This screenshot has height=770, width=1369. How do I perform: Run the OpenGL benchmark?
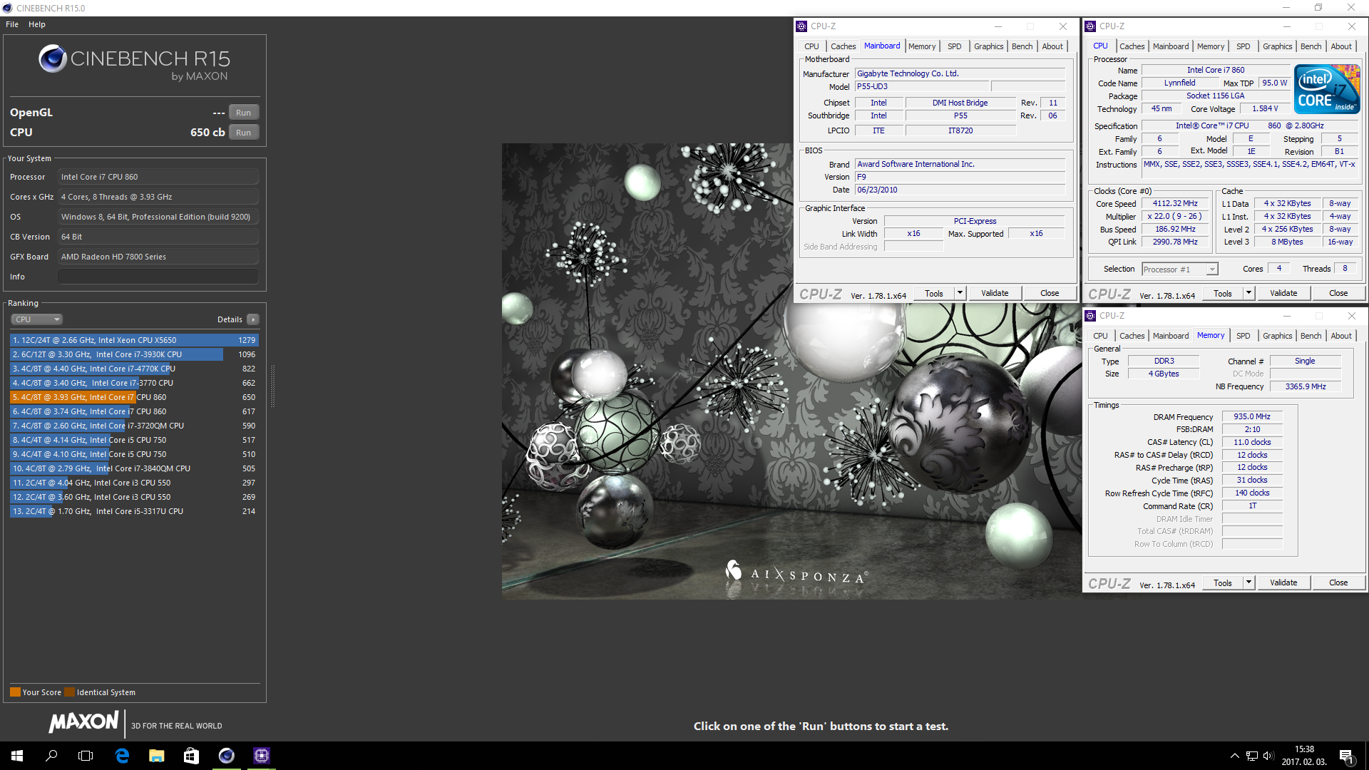[x=244, y=113]
